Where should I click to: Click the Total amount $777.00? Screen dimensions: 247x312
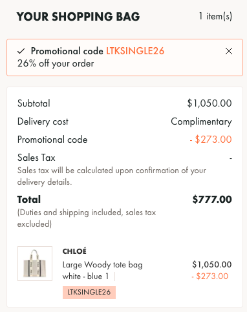point(212,200)
